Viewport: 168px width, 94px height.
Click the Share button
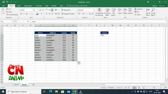click(x=162, y=6)
